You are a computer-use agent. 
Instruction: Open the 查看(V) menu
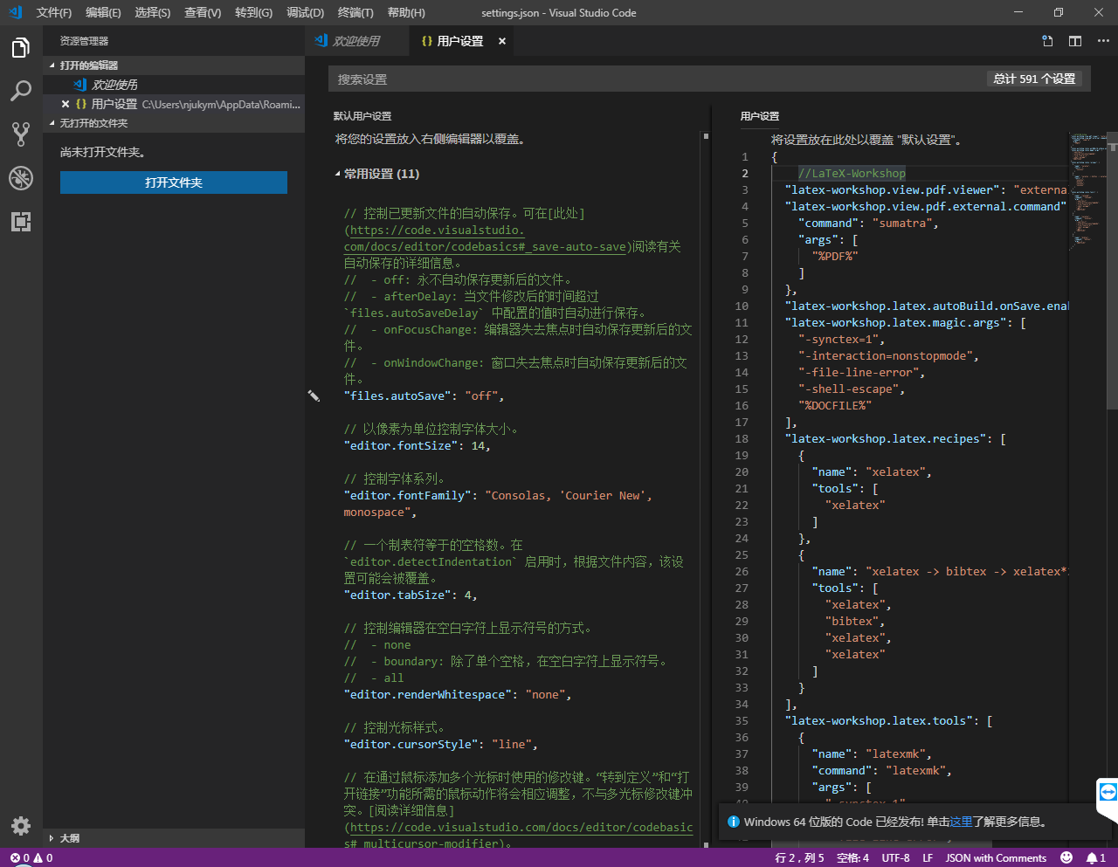click(x=203, y=12)
